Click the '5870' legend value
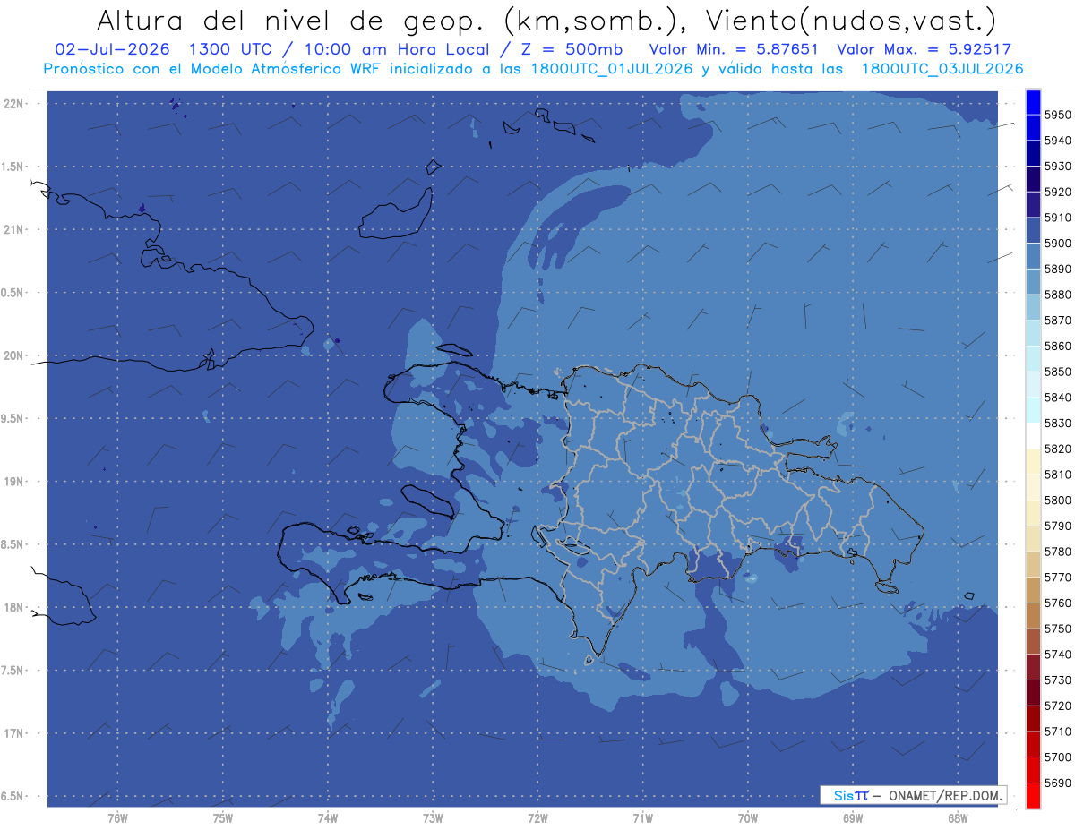 [x=1057, y=321]
